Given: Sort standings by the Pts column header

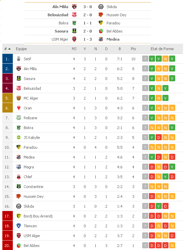Looking at the screenshot, I should tap(133, 49).
